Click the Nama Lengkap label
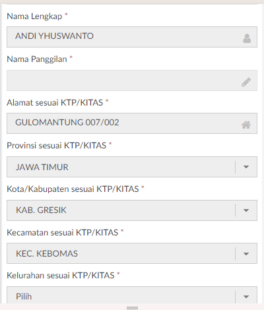This screenshot has width=264, height=310. [x=34, y=16]
